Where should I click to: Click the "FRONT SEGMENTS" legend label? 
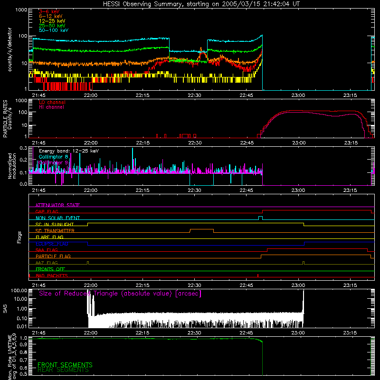tap(65, 365)
